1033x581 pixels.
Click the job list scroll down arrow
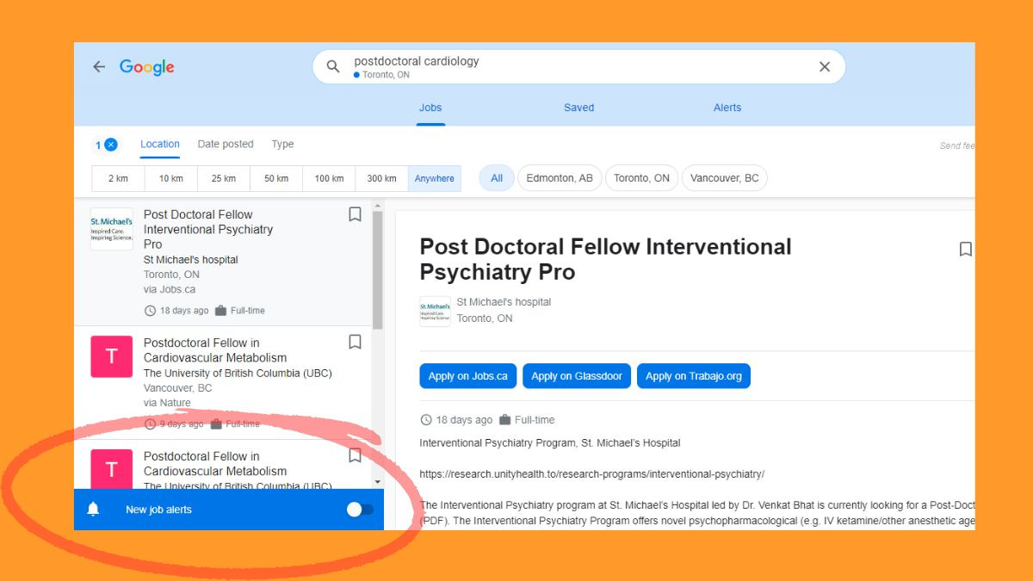click(x=378, y=482)
